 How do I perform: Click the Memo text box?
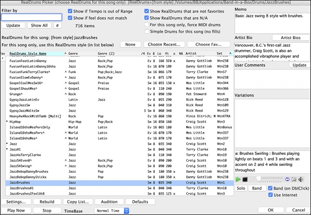coord(272,23)
